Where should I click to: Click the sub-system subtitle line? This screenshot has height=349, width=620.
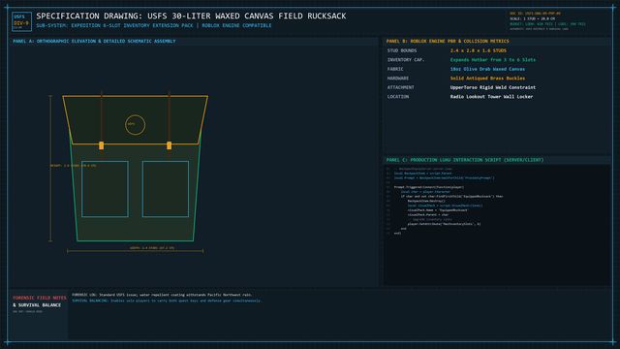[154, 25]
